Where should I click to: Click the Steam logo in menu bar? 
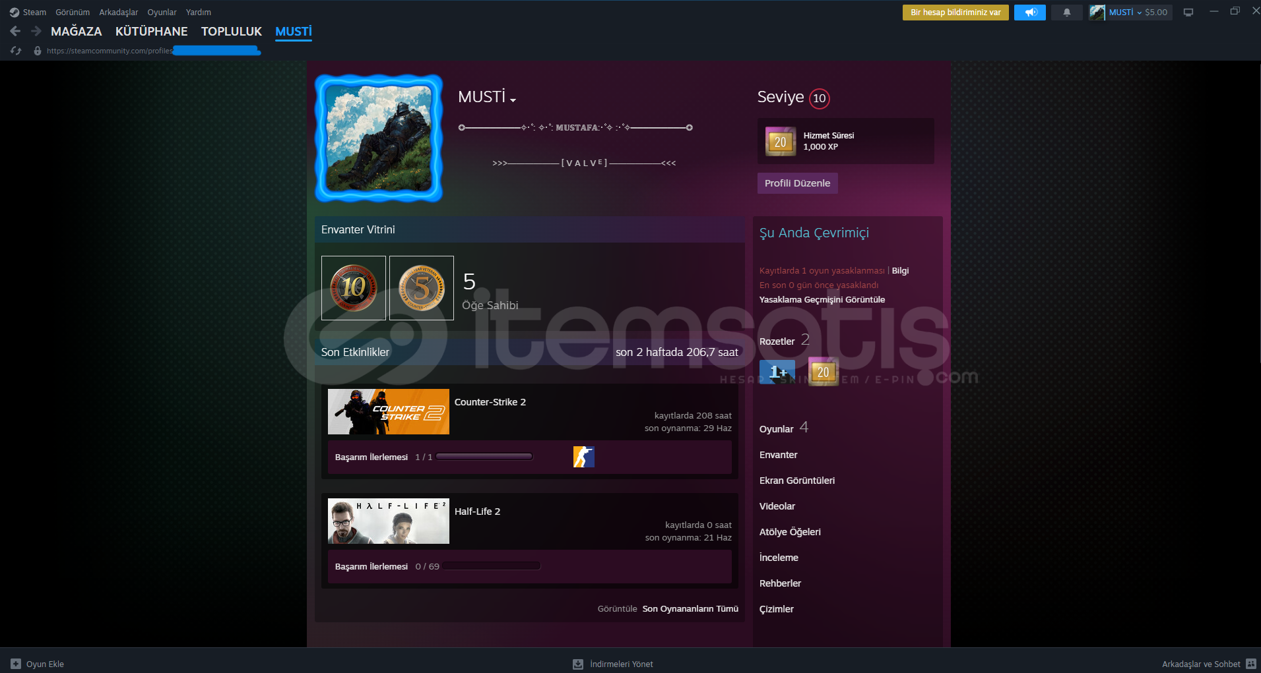15,13
